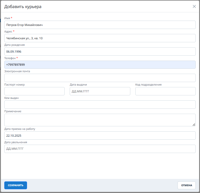Screen dimensions: 200x193
Task: Focus the empty Электронная почта field
Action: click(100, 78)
